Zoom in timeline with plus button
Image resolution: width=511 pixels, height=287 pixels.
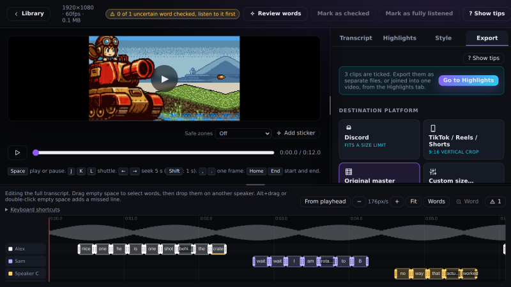[x=397, y=202]
